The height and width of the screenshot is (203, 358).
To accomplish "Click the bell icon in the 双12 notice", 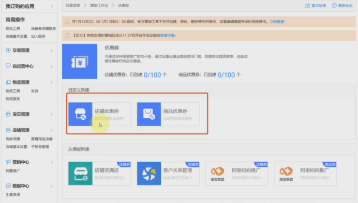I will tap(67, 35).
